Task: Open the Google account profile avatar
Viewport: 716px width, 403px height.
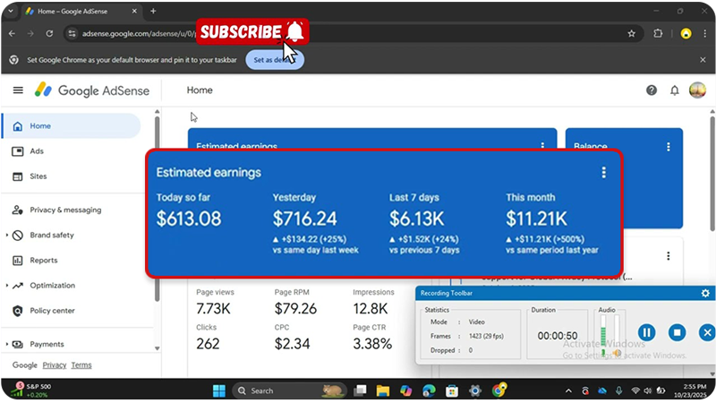Action: point(697,90)
